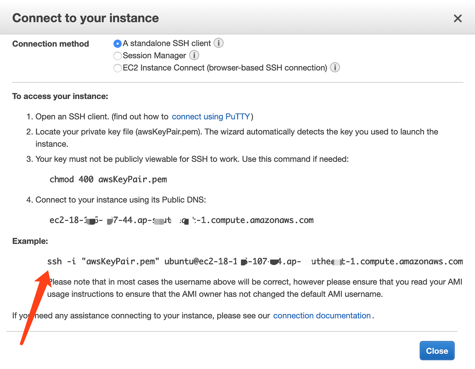Select the Session Manager connection method
475x369 pixels.
pos(117,56)
